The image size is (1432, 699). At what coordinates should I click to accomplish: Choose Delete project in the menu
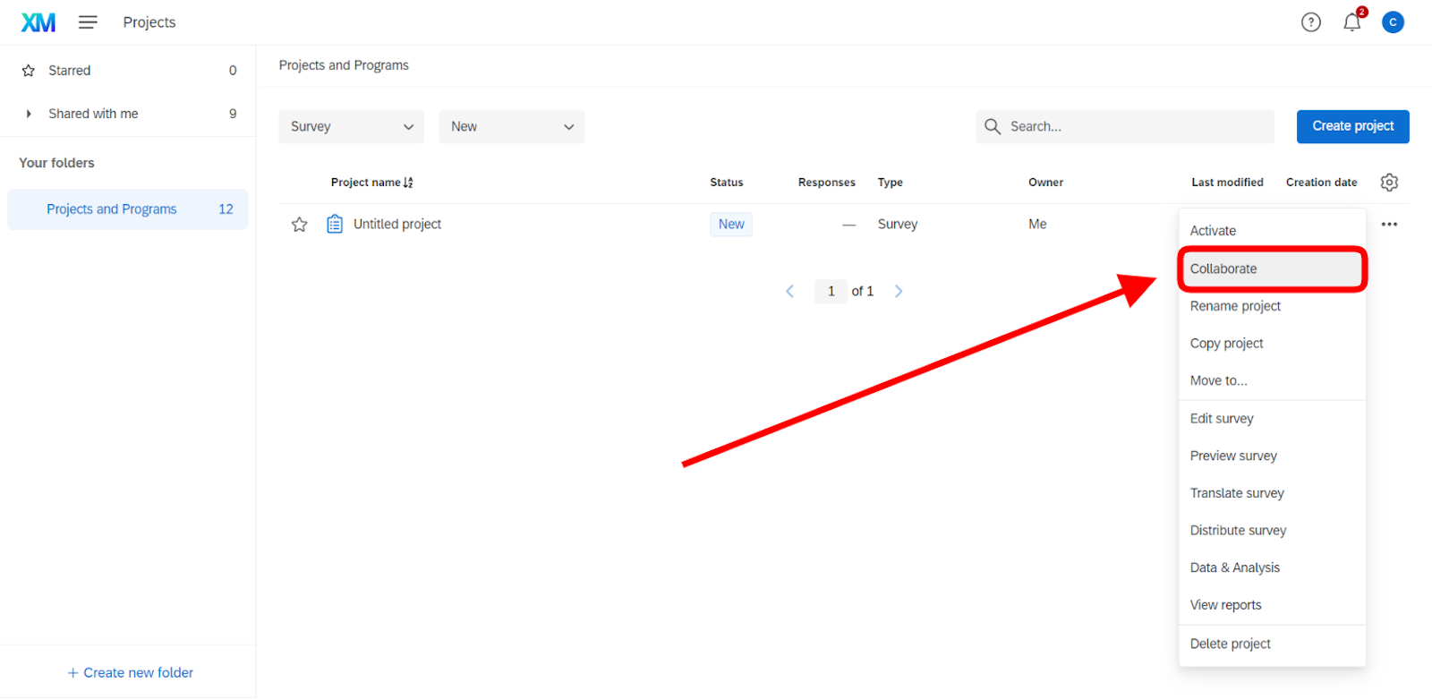pyautogui.click(x=1230, y=644)
